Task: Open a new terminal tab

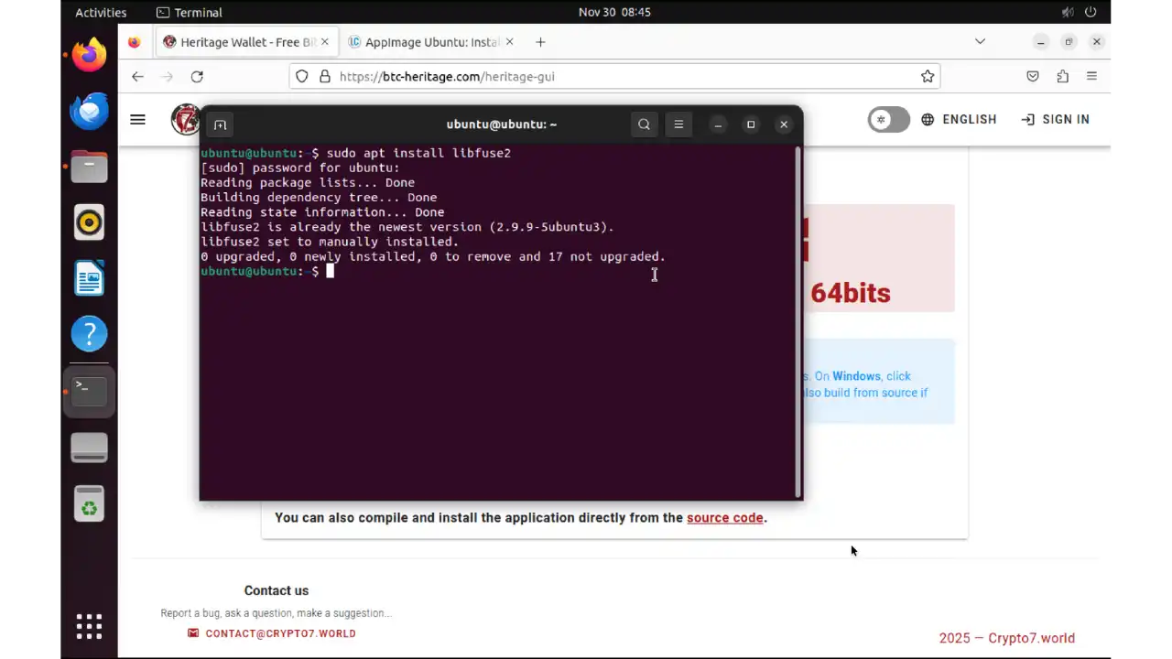Action: [220, 124]
